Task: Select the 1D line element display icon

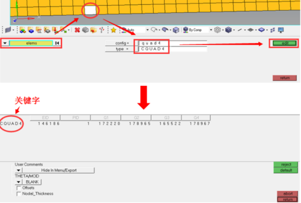Action: coord(240,30)
